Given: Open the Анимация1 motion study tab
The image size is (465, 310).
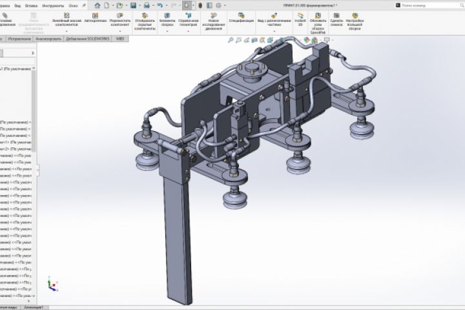Looking at the screenshot, I should 34,307.
